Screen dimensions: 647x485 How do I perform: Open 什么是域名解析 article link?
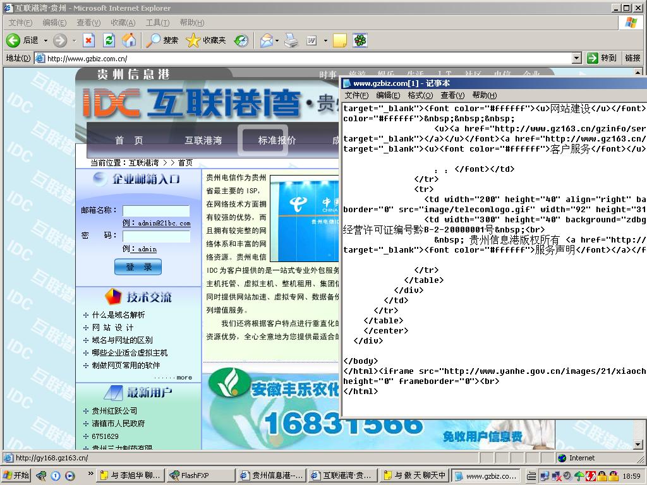118,315
